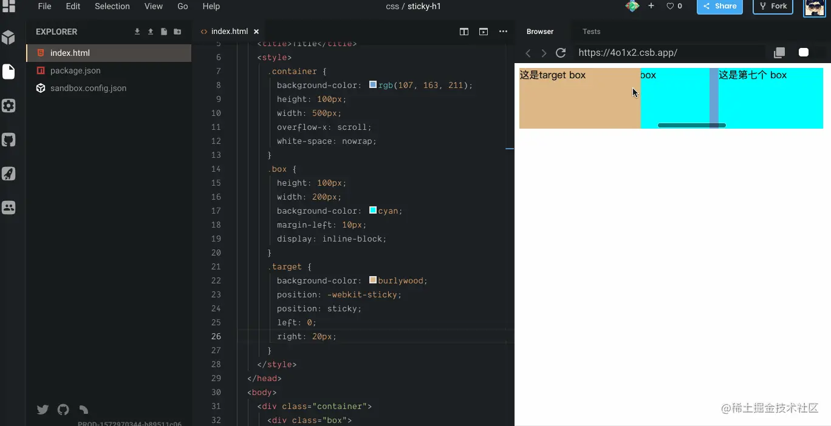831x426 pixels.
Task: Click the Fork button
Action: (773, 6)
